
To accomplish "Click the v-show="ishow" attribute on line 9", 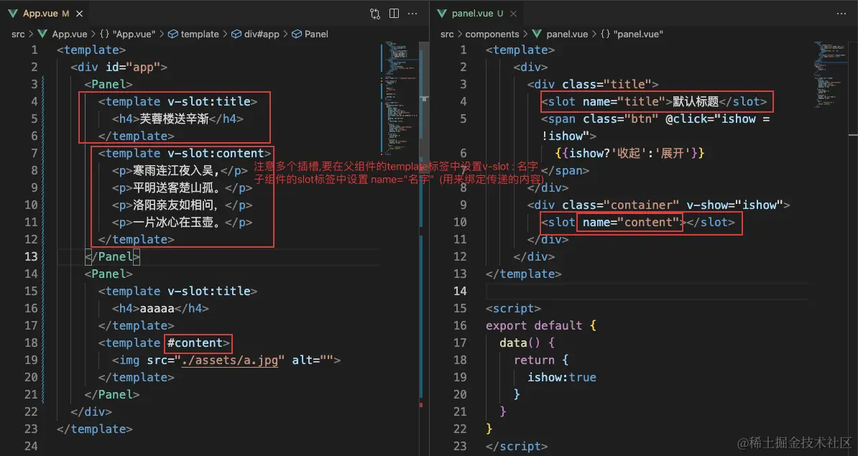I will click(734, 205).
